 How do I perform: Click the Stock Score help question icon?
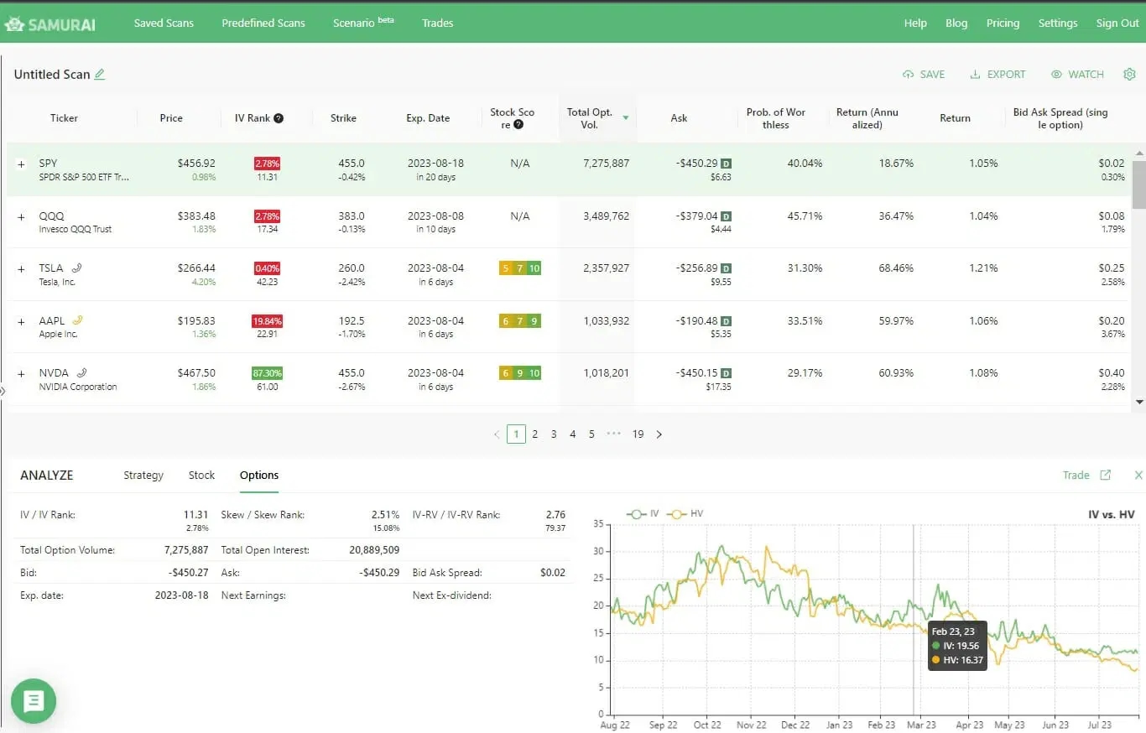pos(518,125)
